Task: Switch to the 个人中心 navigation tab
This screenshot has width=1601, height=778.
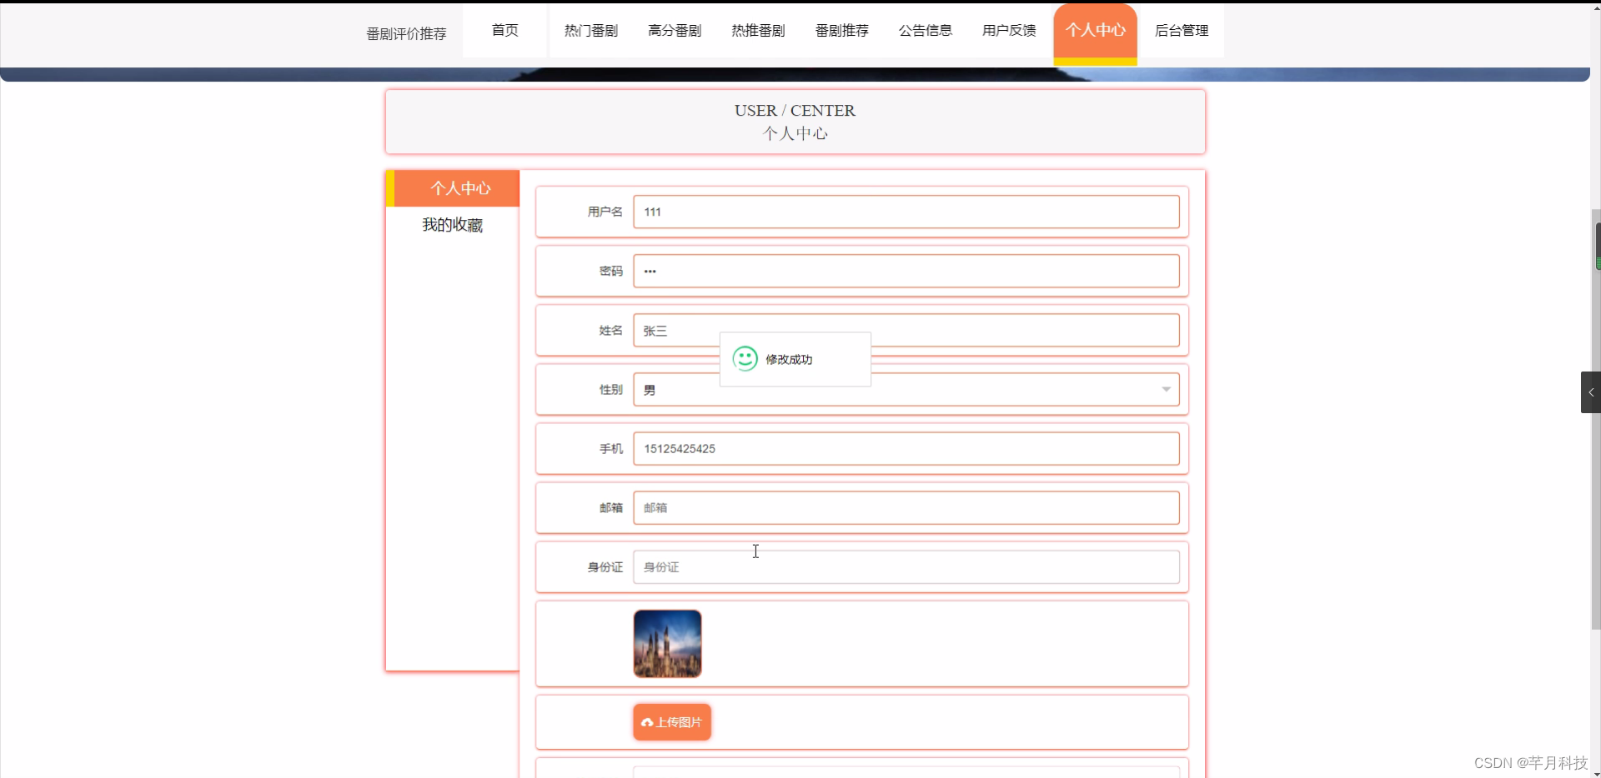Action: [x=1095, y=31]
